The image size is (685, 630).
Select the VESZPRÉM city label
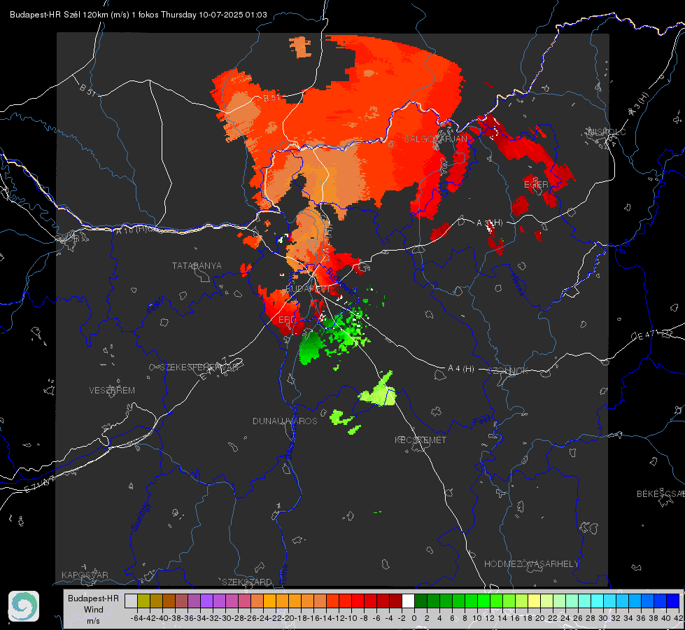click(x=112, y=391)
